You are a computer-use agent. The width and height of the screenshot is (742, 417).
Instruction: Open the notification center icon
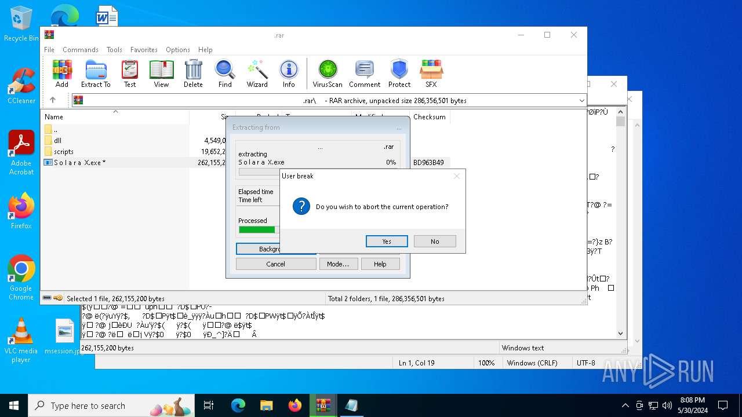click(x=723, y=405)
